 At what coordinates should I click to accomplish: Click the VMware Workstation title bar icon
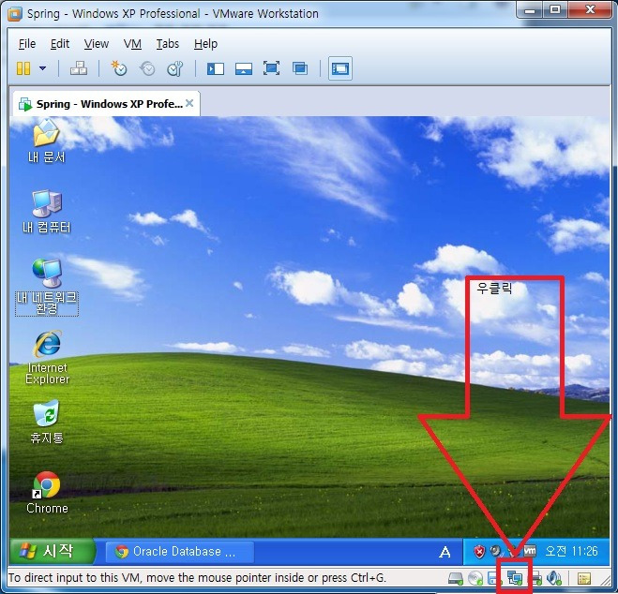15,14
